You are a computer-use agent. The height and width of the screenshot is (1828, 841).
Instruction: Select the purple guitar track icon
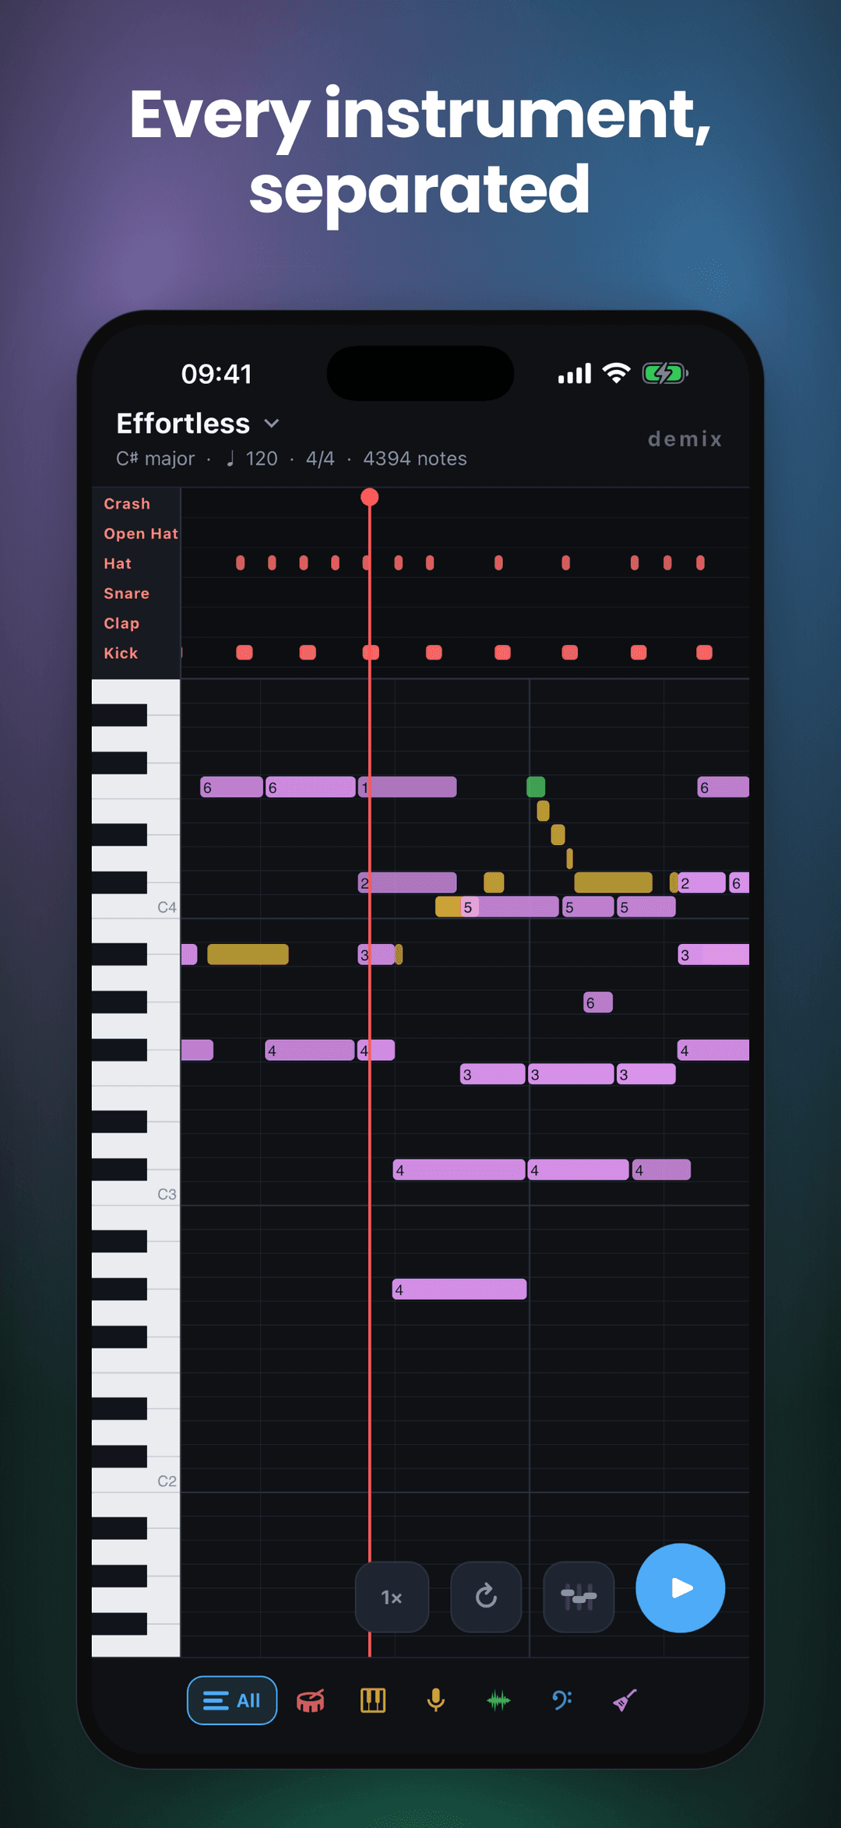(625, 1700)
